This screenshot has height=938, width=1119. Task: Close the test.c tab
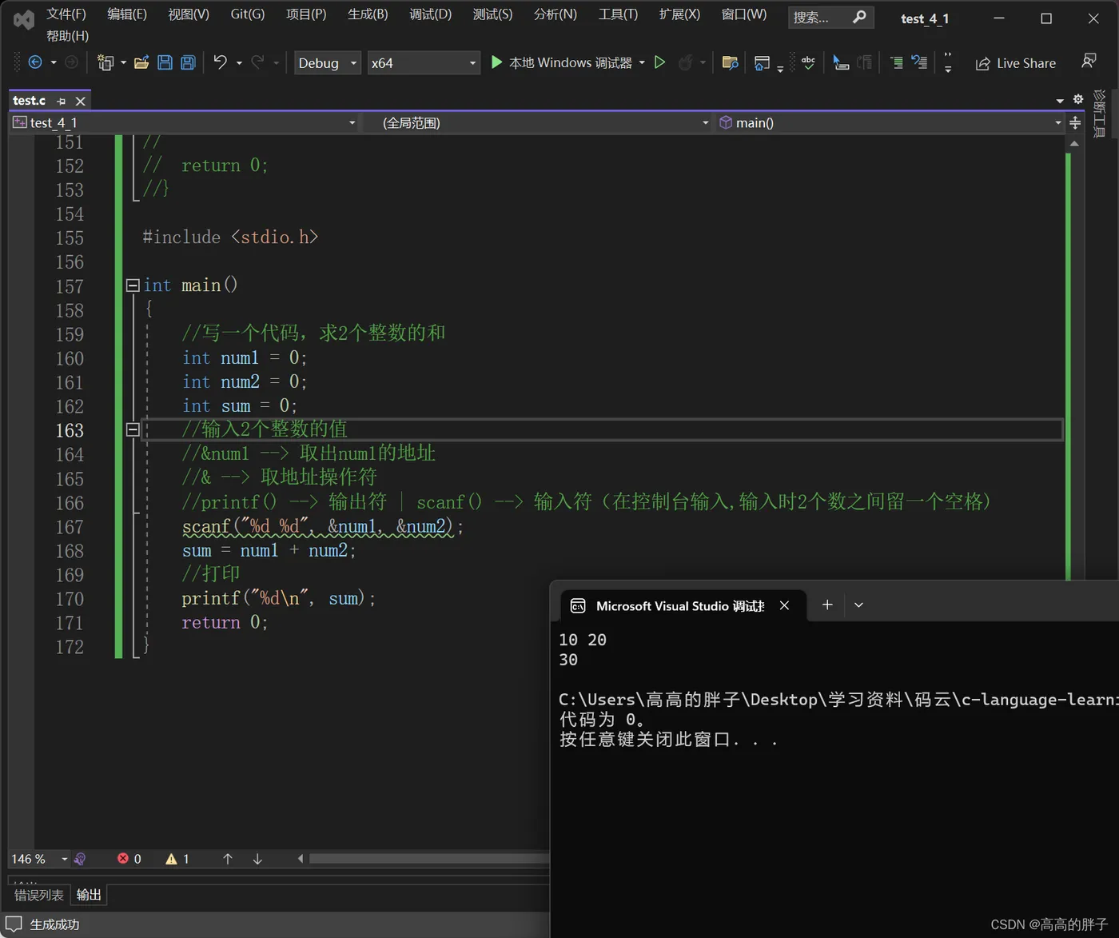coord(80,101)
